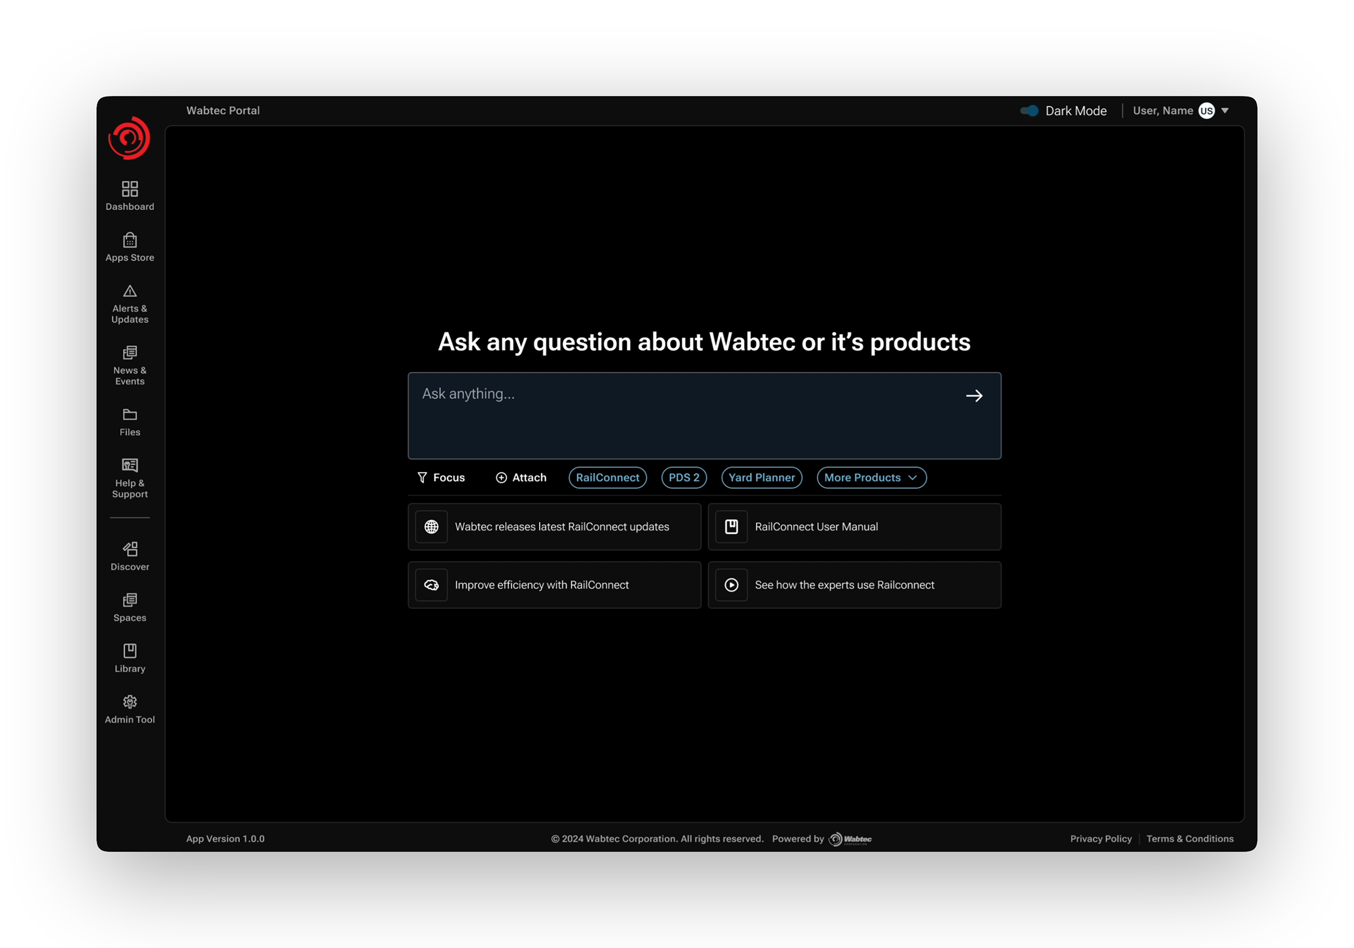Viewport: 1354px width, 948px height.
Task: Click the globe icon for RailConnect updates
Action: coord(432,527)
